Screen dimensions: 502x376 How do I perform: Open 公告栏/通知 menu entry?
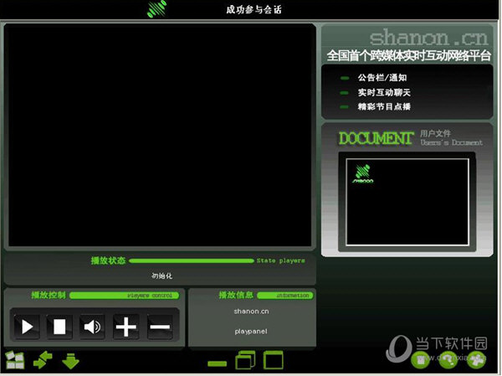pos(382,78)
